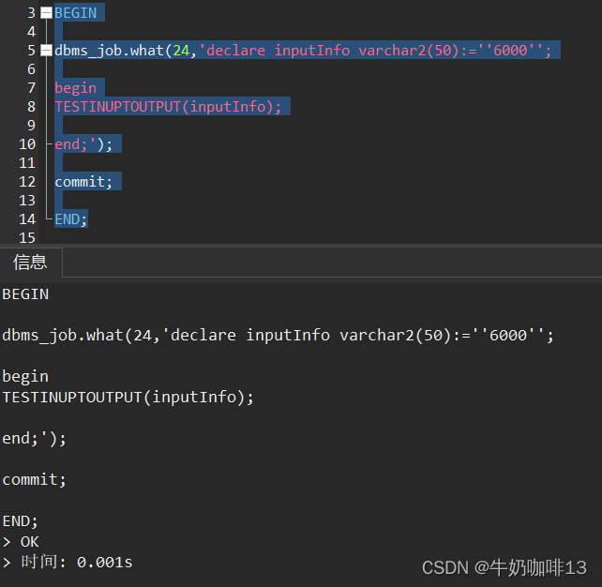Click 'END;' in the output panel

click(20, 521)
